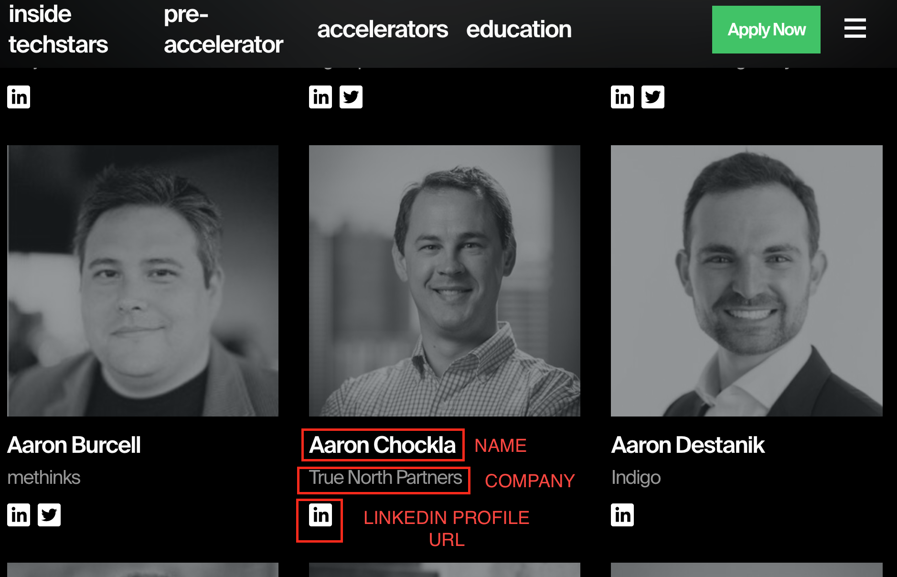Click the Aaron Destanik name heading

pyautogui.click(x=688, y=445)
